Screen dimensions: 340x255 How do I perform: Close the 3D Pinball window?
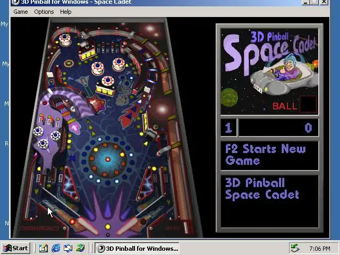[324, 2]
